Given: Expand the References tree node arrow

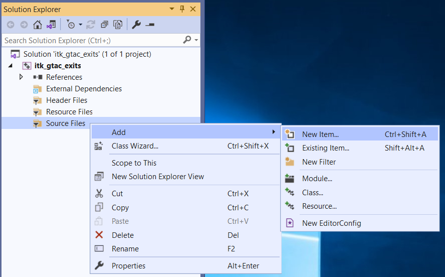Looking at the screenshot, I should pyautogui.click(x=21, y=77).
